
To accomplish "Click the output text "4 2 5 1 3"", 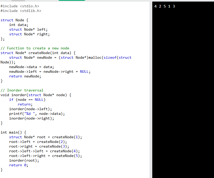I will 165,6.
